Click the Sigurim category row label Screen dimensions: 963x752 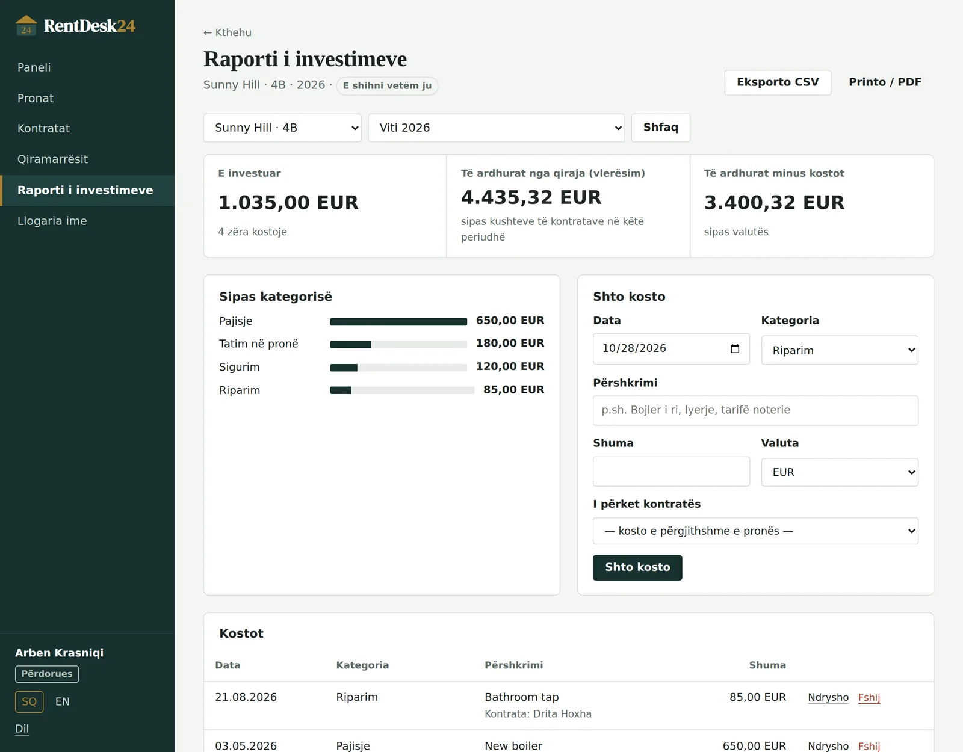(x=240, y=367)
